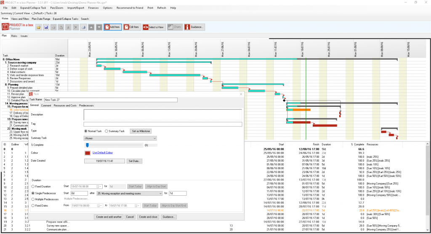Open the Help menu
The image size is (431, 234).
(173, 8)
